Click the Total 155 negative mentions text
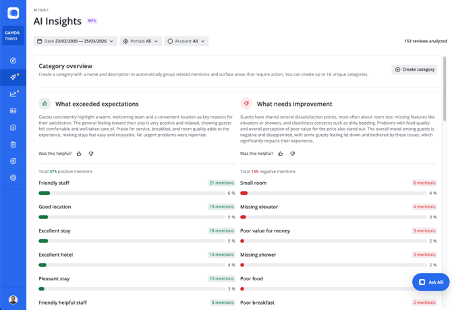The image size is (452, 310). (268, 172)
